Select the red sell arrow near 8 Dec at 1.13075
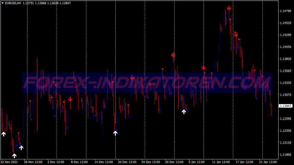Screen dimensions: 294x165 point(70,99)
